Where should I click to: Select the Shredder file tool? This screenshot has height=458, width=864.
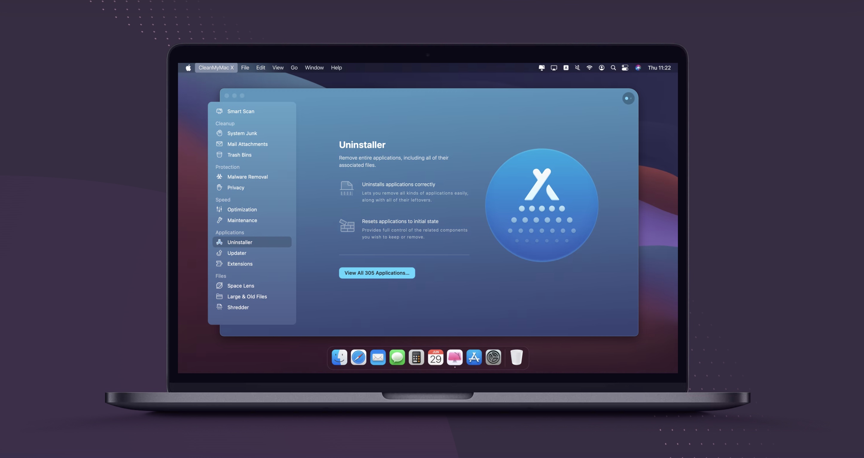(238, 307)
